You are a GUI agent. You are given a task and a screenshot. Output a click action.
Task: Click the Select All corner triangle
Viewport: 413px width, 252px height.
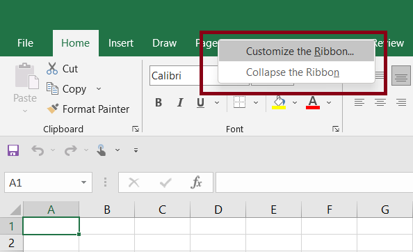click(x=15, y=210)
